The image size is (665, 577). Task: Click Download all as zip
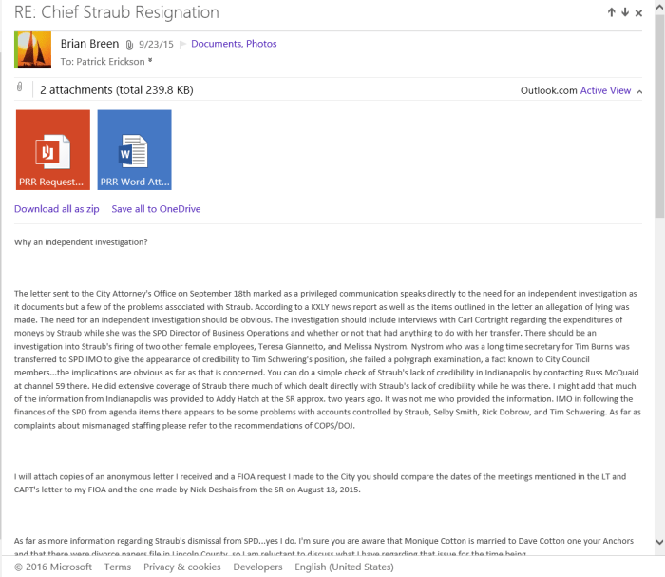pos(56,209)
